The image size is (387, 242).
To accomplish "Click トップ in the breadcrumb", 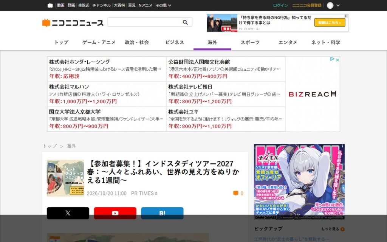I will (x=50, y=146).
